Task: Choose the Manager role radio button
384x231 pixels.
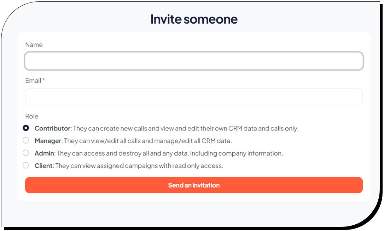Action: click(26, 141)
